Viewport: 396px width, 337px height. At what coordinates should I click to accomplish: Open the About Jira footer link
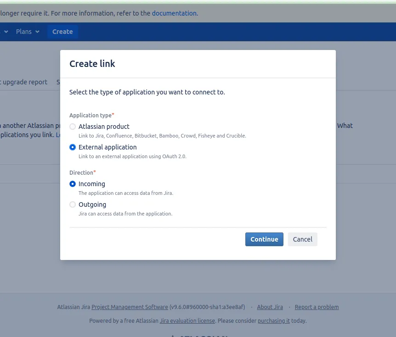point(270,307)
